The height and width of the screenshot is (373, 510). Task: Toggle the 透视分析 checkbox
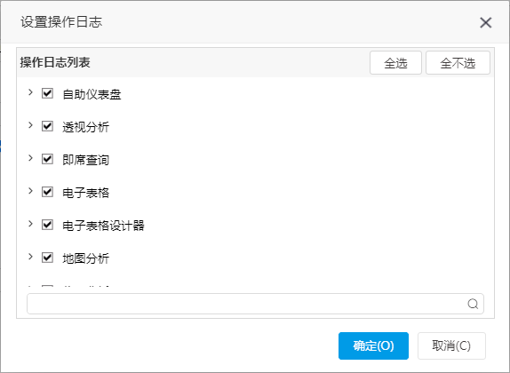[47, 126]
